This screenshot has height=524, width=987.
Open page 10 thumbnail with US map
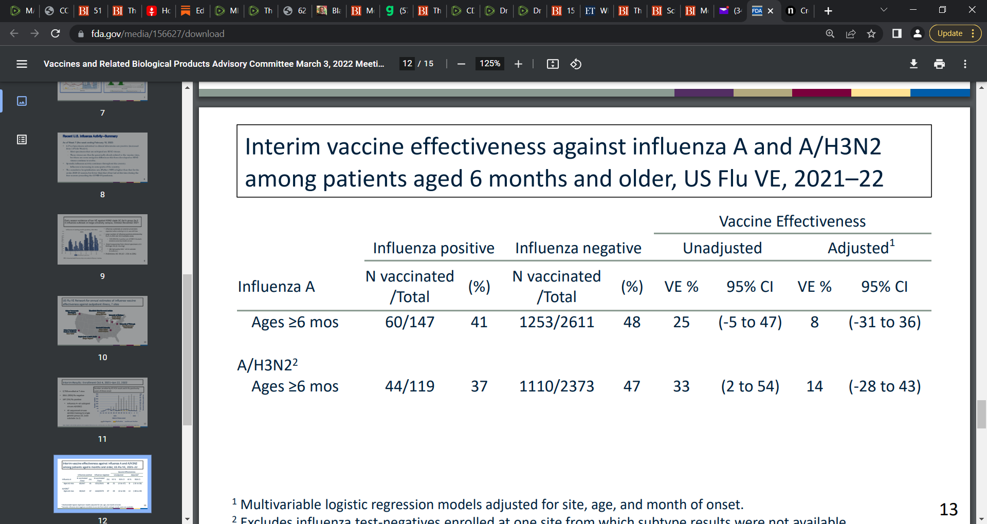pos(102,321)
